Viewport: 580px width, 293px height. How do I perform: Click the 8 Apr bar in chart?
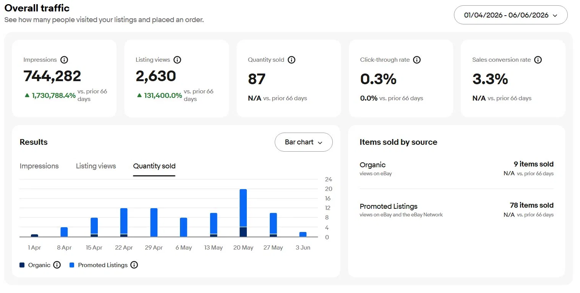pyautogui.click(x=64, y=232)
